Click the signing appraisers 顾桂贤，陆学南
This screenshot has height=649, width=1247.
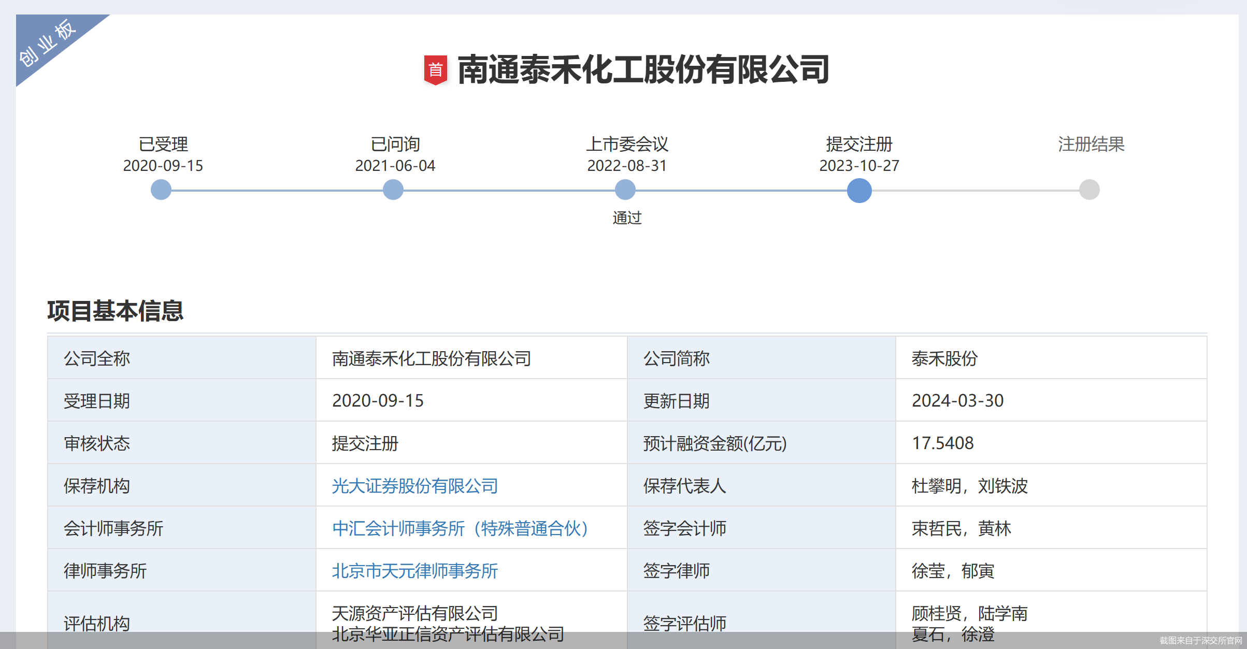(x=970, y=613)
